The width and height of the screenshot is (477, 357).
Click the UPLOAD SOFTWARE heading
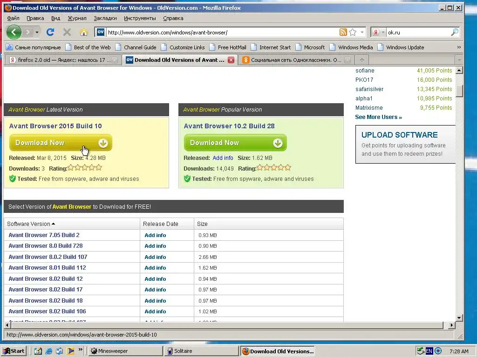tap(399, 135)
